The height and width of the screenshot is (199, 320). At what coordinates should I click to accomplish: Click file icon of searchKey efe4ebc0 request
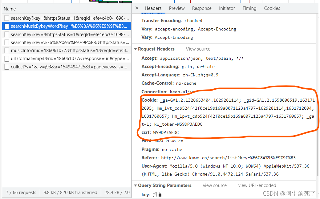point(7,34)
